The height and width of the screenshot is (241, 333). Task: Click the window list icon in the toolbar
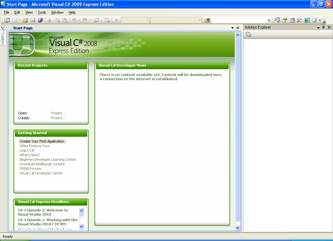click(314, 20)
